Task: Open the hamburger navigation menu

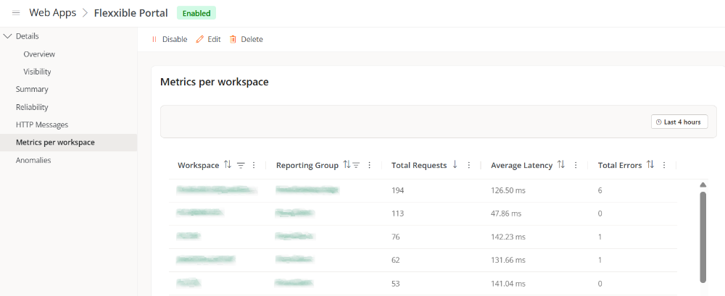Action: pyautogui.click(x=16, y=13)
